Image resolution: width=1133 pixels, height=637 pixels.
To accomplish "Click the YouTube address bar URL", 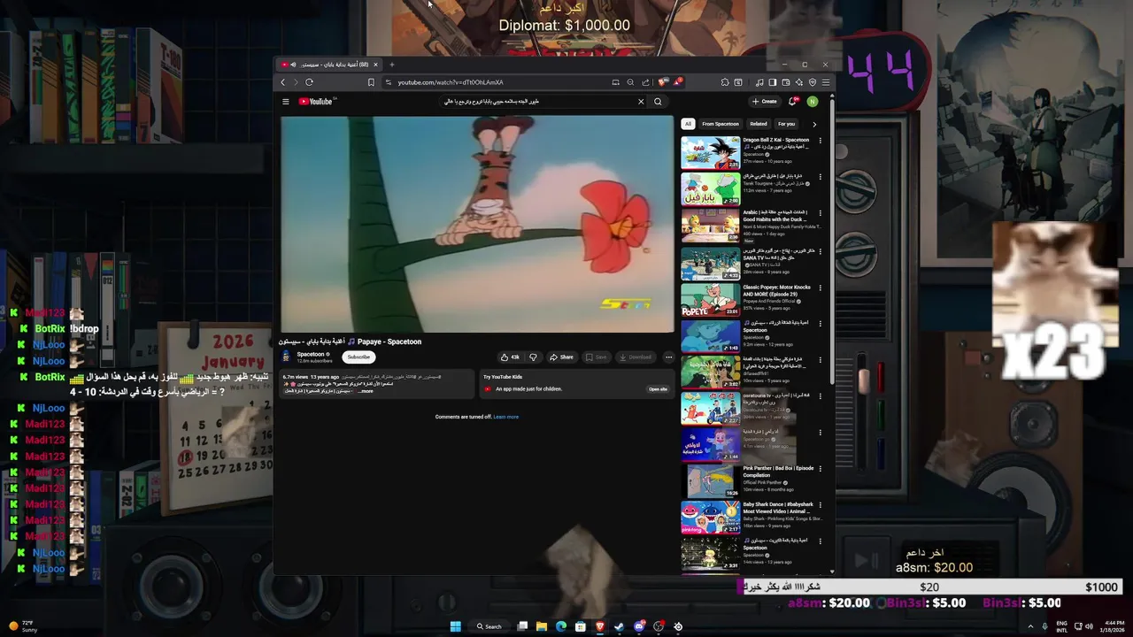I will tap(451, 82).
